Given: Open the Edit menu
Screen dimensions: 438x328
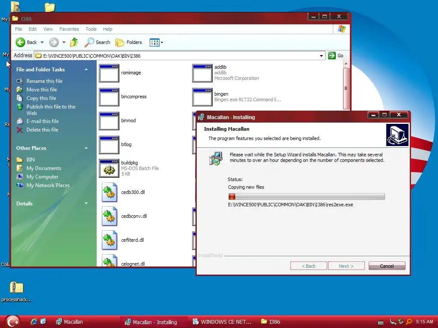Looking at the screenshot, I should coord(33,29).
